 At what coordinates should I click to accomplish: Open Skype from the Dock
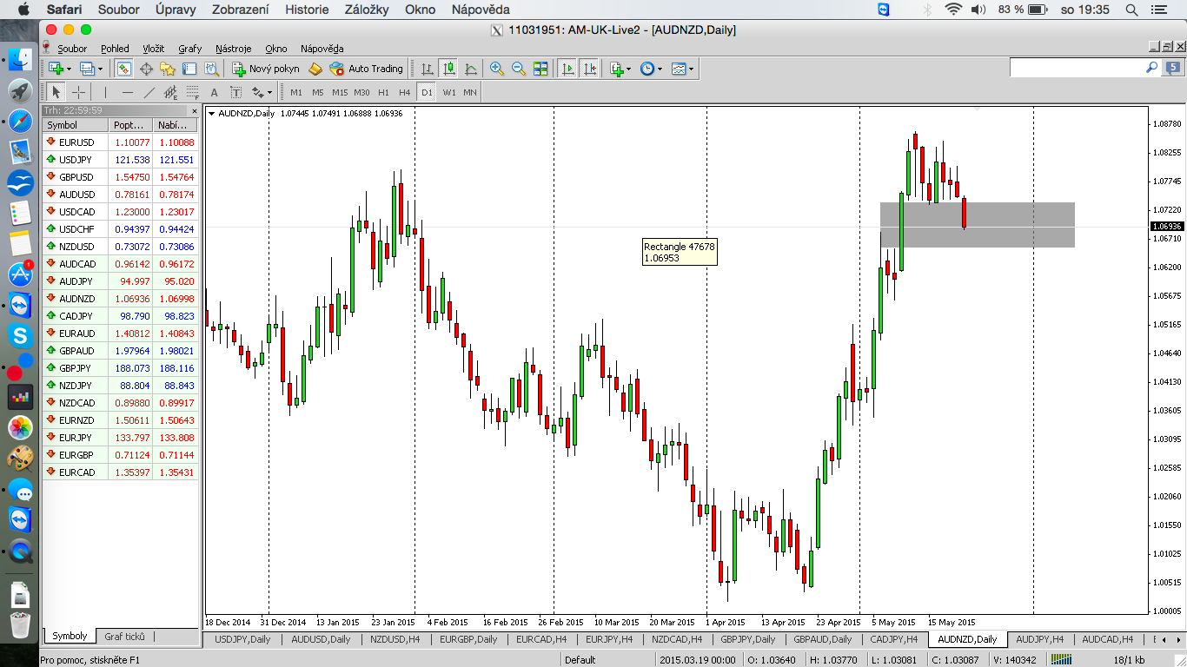20,334
